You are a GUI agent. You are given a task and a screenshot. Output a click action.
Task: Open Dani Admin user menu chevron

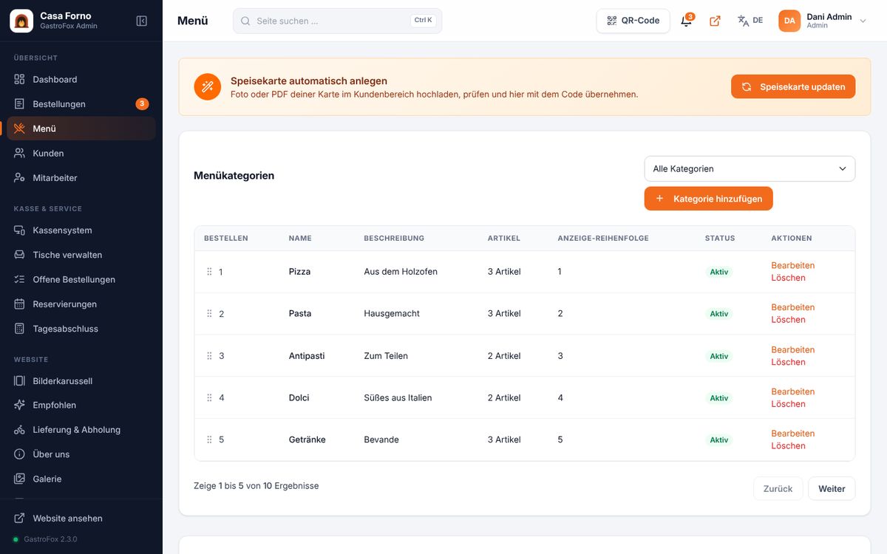(x=863, y=21)
